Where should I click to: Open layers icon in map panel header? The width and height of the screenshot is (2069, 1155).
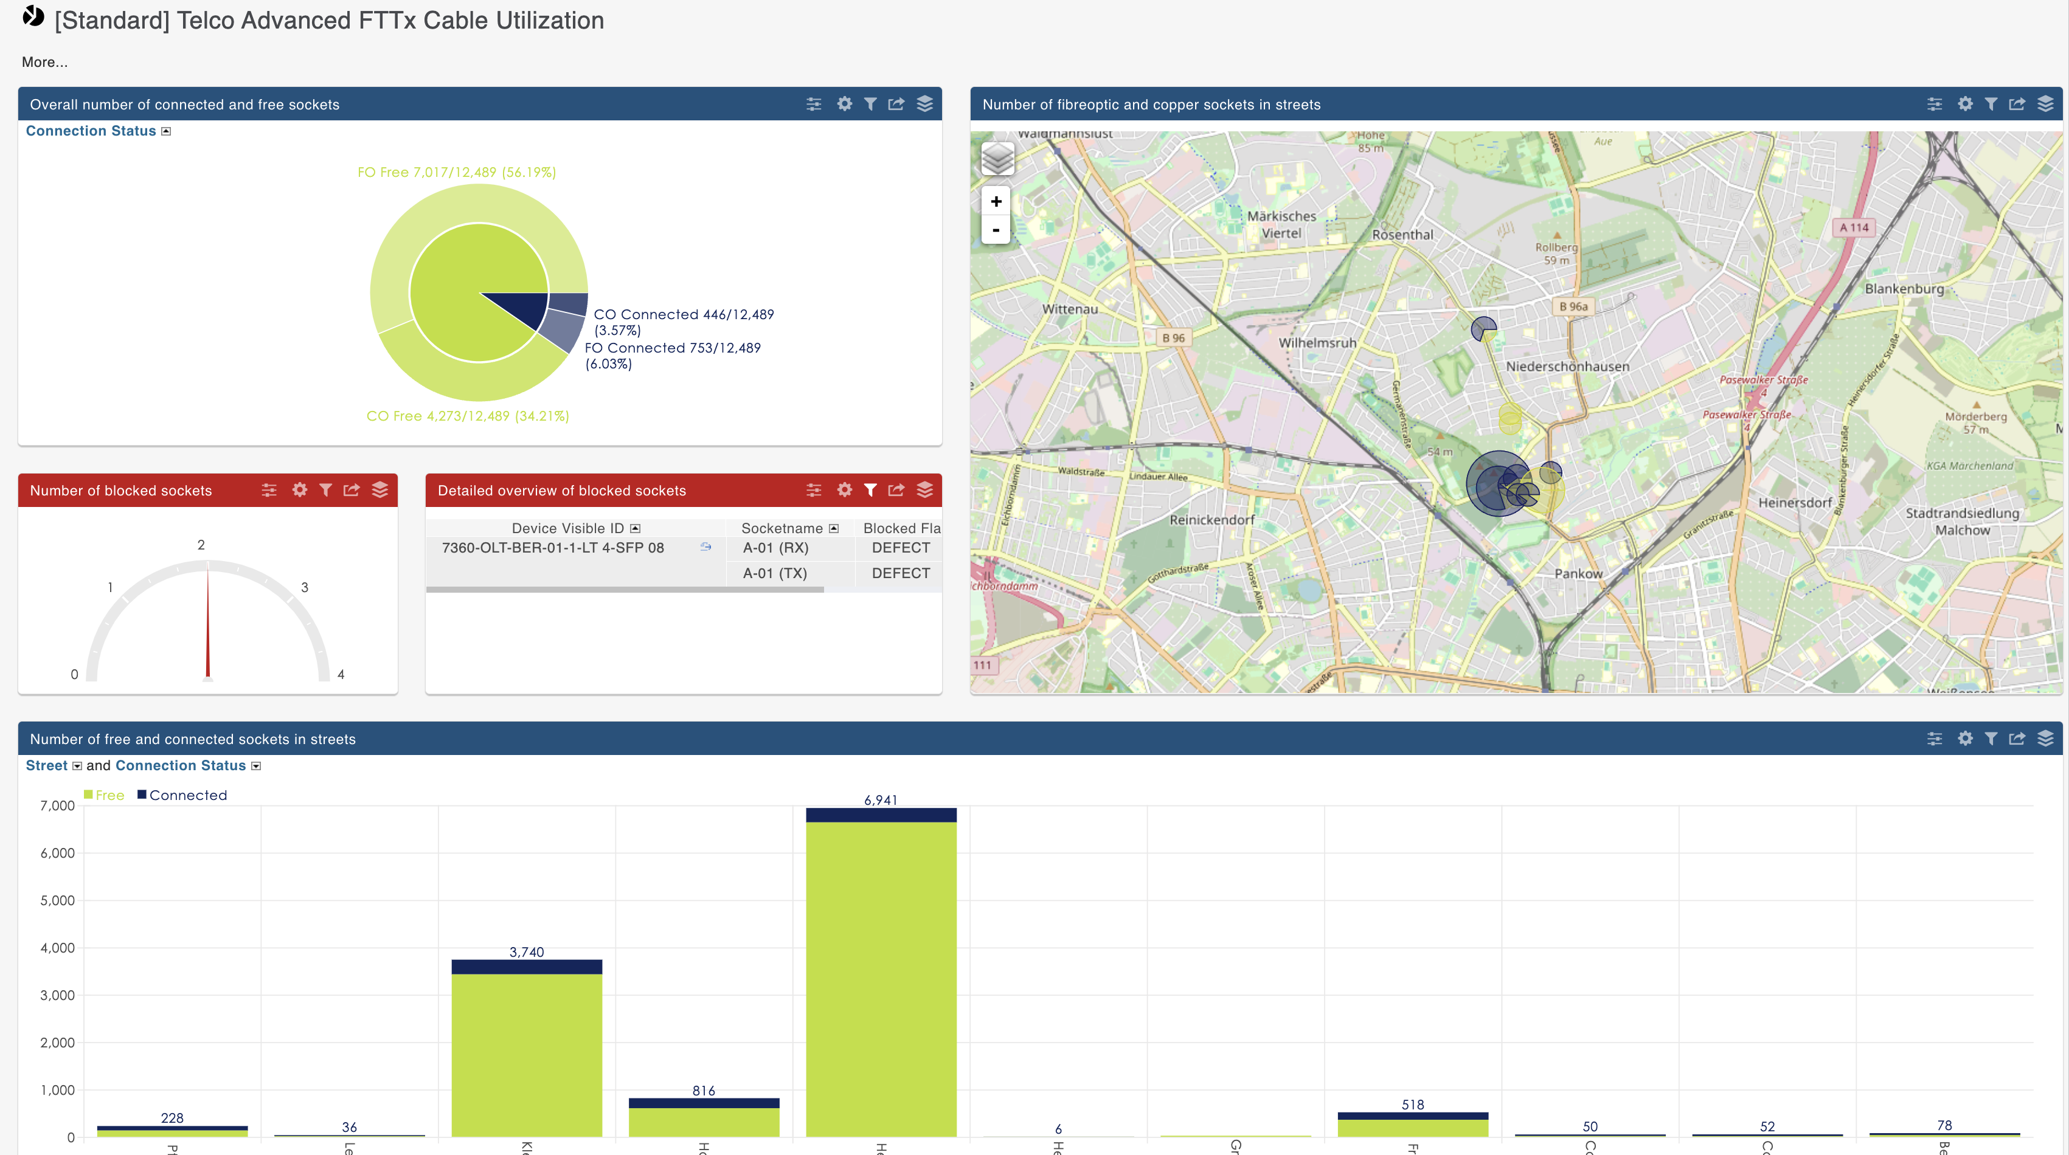click(x=2045, y=103)
